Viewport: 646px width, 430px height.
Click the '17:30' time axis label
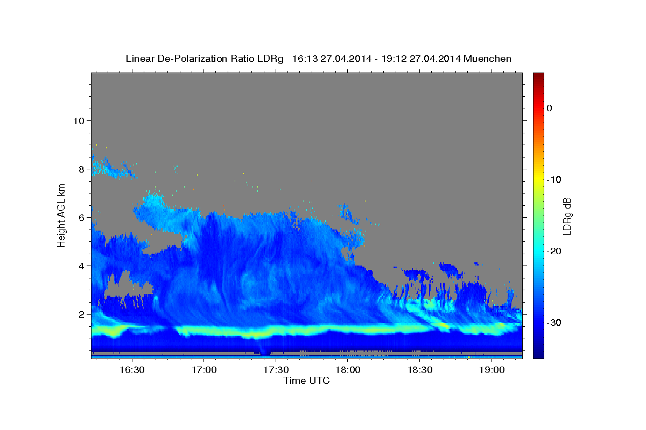click(276, 370)
